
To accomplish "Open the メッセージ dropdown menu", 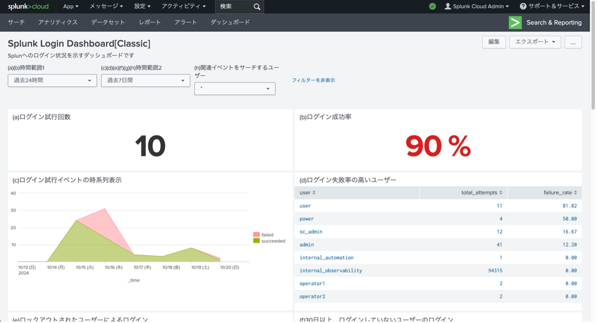I will tap(106, 6).
